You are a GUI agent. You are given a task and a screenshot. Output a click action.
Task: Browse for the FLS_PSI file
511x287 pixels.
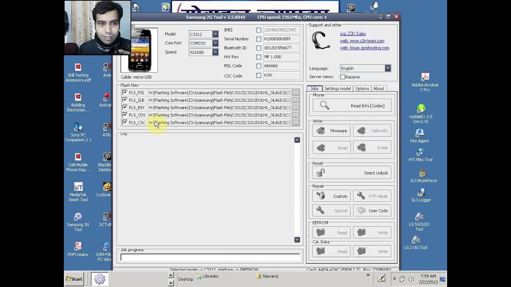(x=295, y=93)
